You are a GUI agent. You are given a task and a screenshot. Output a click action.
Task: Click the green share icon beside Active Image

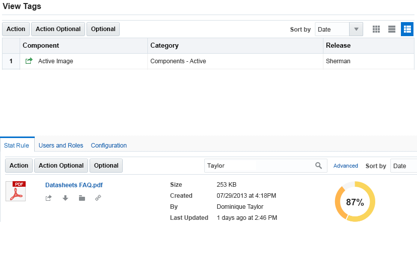(x=29, y=61)
